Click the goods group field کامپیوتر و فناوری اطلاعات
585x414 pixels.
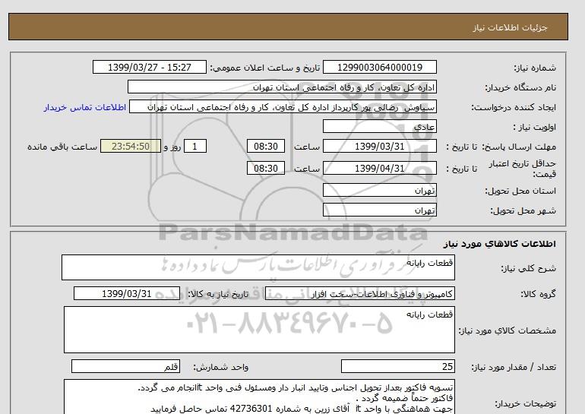[359, 294]
